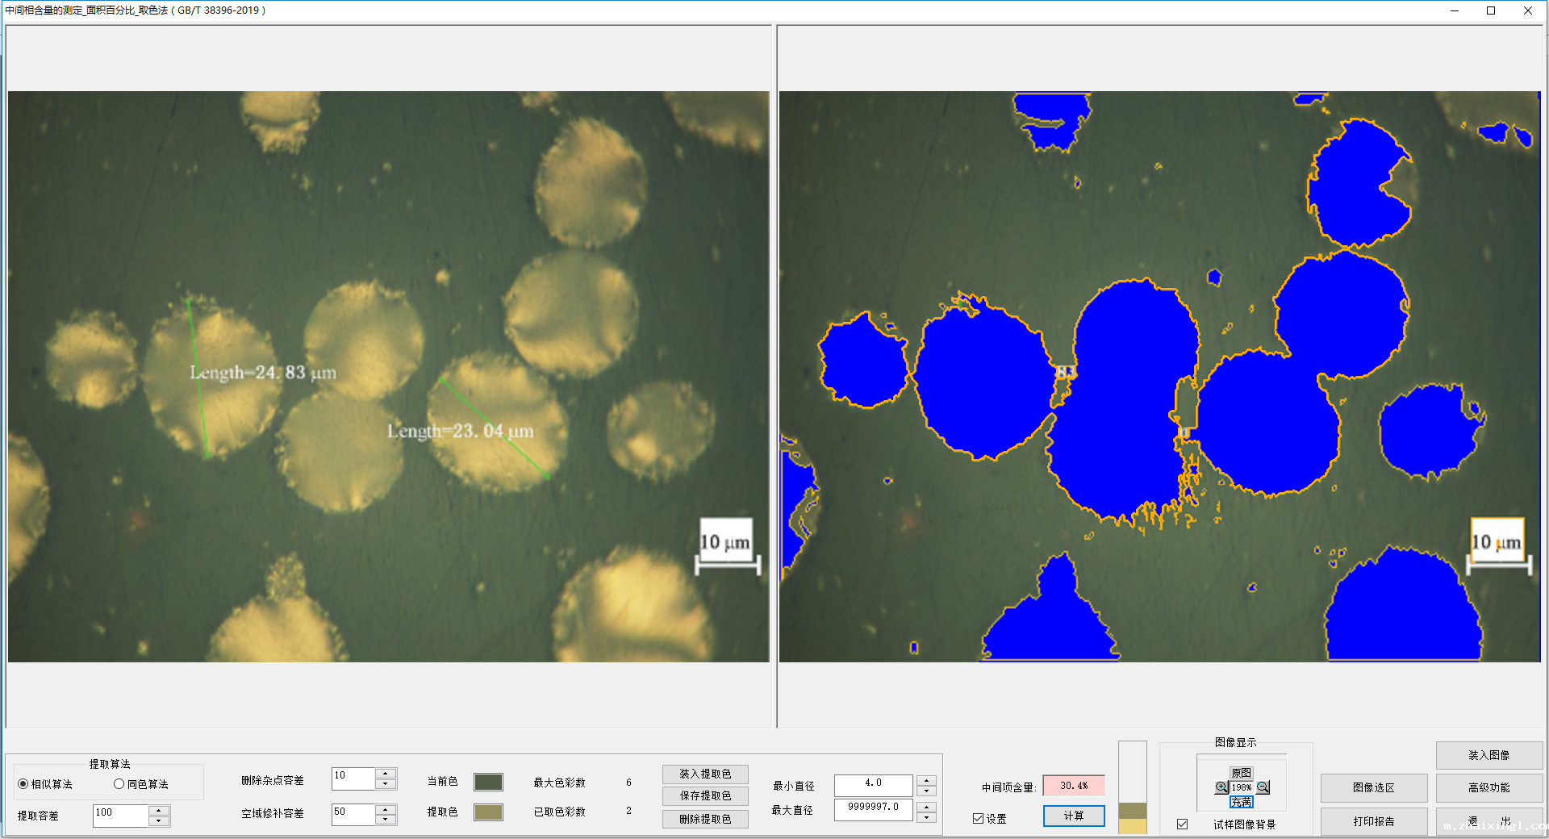Screen dimensions: 1549x839
Task: Click the zoom-out magnifier icon
Action: [x=1263, y=787]
